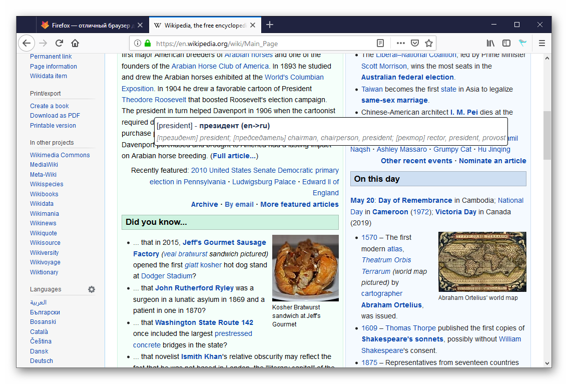
Task: Open Languages settings gear icon
Action: pyautogui.click(x=92, y=289)
